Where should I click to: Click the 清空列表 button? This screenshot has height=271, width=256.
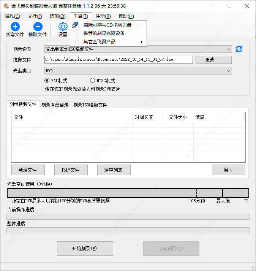tap(114, 170)
